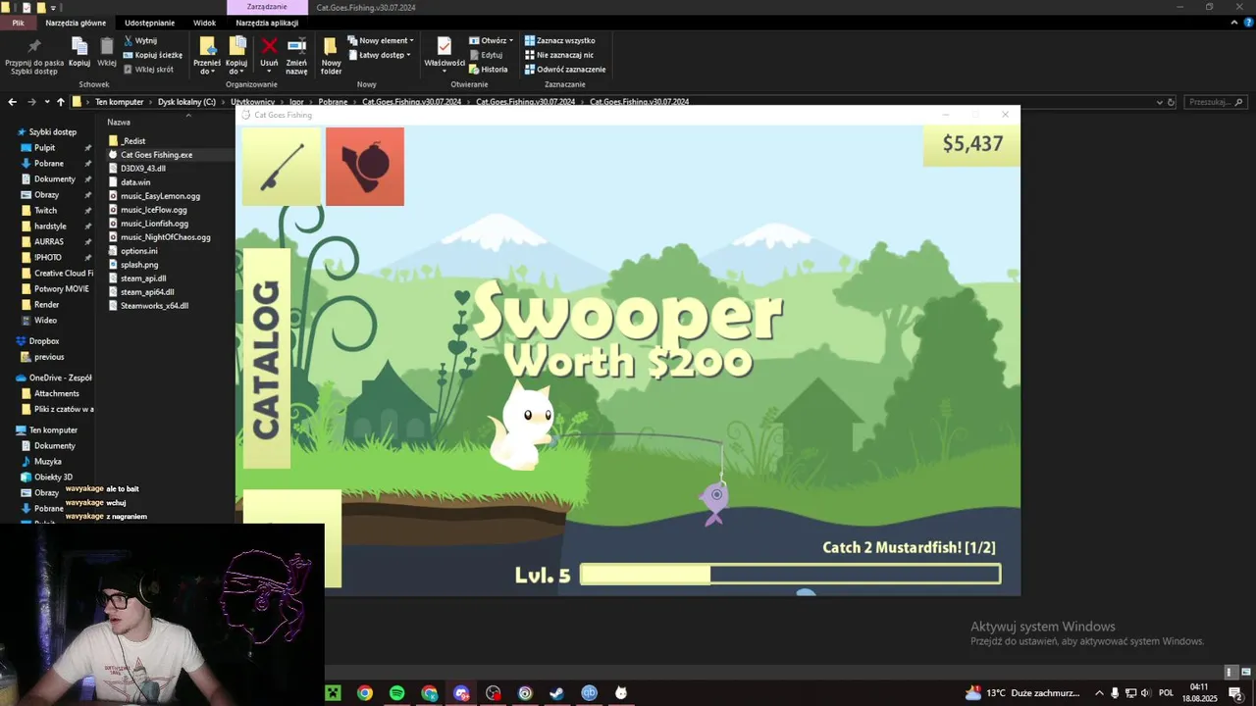Screen dimensions: 1256x706
Task: Switch to the Udostępnianie ribbon tab
Action: pos(149,23)
